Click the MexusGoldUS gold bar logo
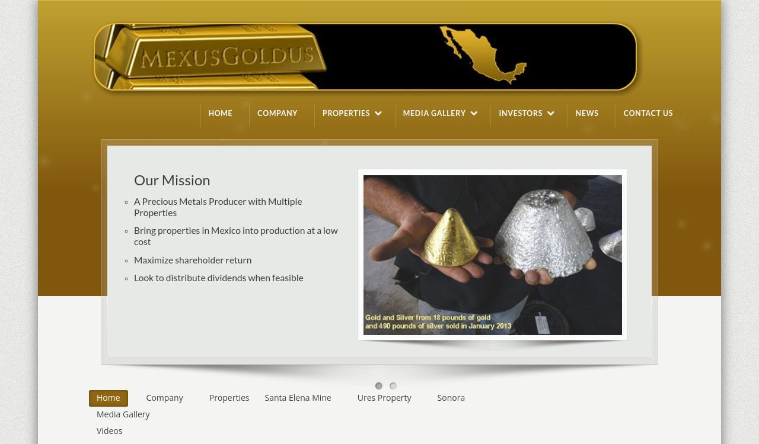This screenshot has width=759, height=444. click(x=211, y=57)
